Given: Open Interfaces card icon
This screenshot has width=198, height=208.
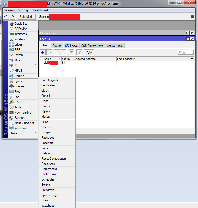Looking at the screenshot, I should [12, 34].
